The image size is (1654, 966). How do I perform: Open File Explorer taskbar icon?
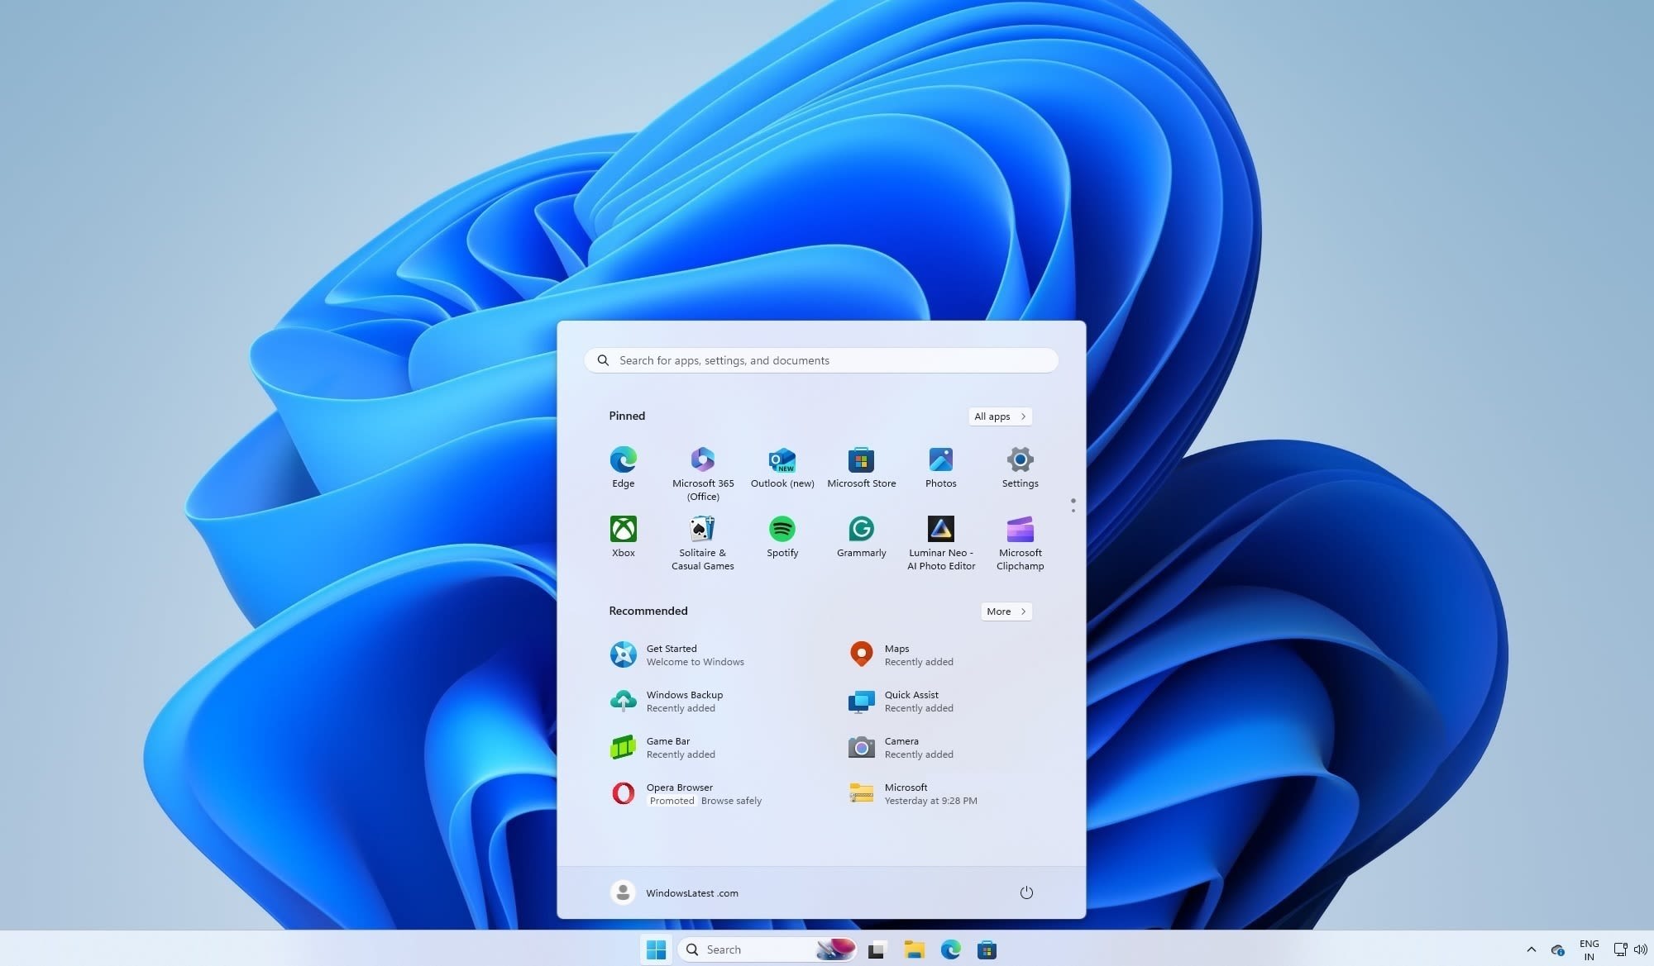[x=913, y=948]
